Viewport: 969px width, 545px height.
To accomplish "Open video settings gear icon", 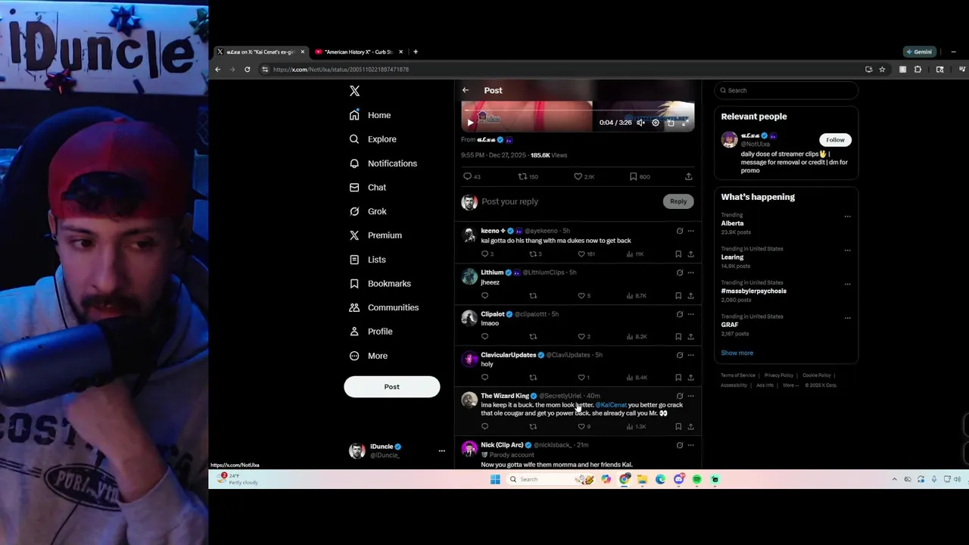I will [656, 123].
